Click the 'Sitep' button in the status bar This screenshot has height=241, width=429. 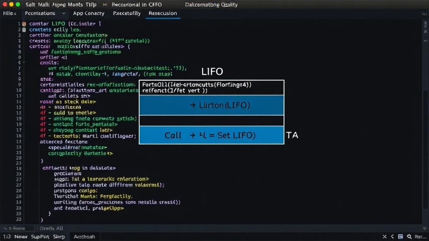pos(59,237)
